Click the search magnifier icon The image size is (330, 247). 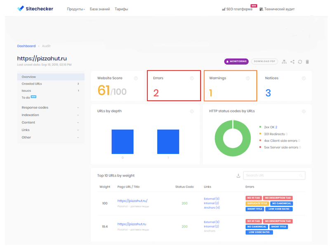coord(301,176)
